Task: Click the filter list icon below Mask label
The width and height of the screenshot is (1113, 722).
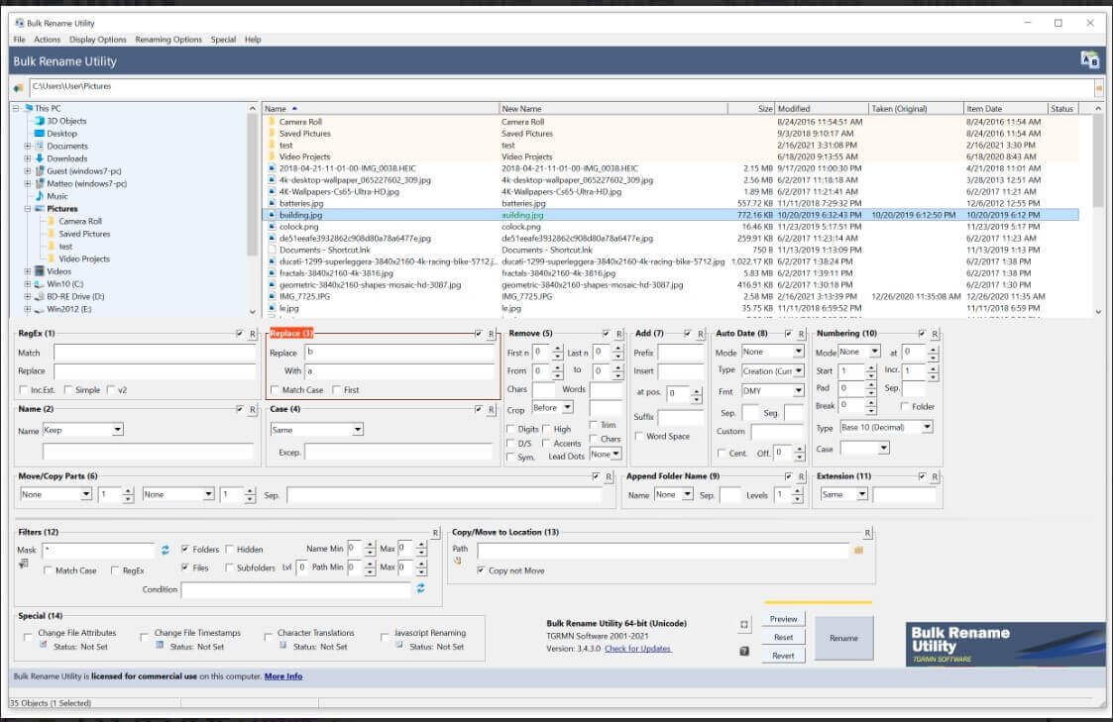Action: point(23,565)
